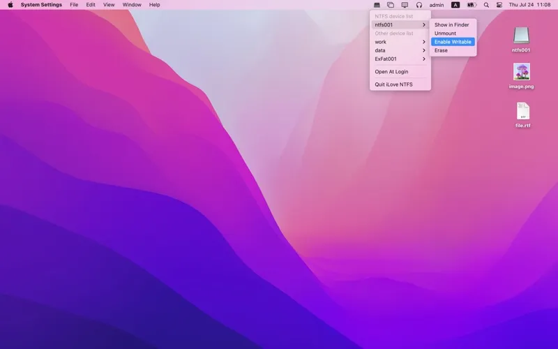Expand the data device submenu

[400, 50]
